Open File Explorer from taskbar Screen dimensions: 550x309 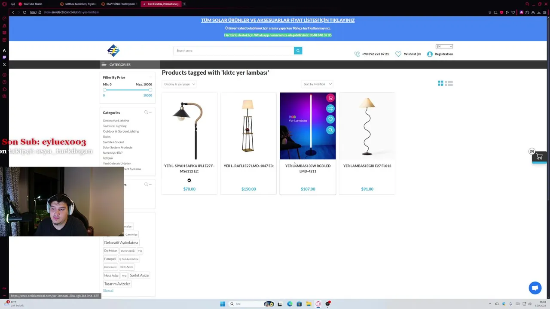[309, 304]
